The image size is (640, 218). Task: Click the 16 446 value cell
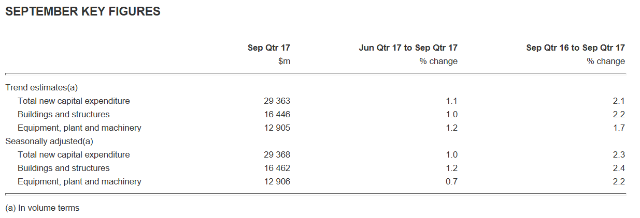point(277,115)
